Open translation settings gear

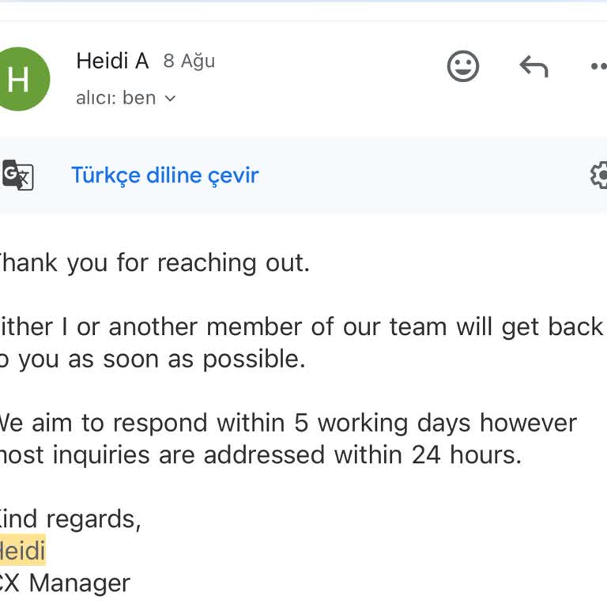coord(600,175)
